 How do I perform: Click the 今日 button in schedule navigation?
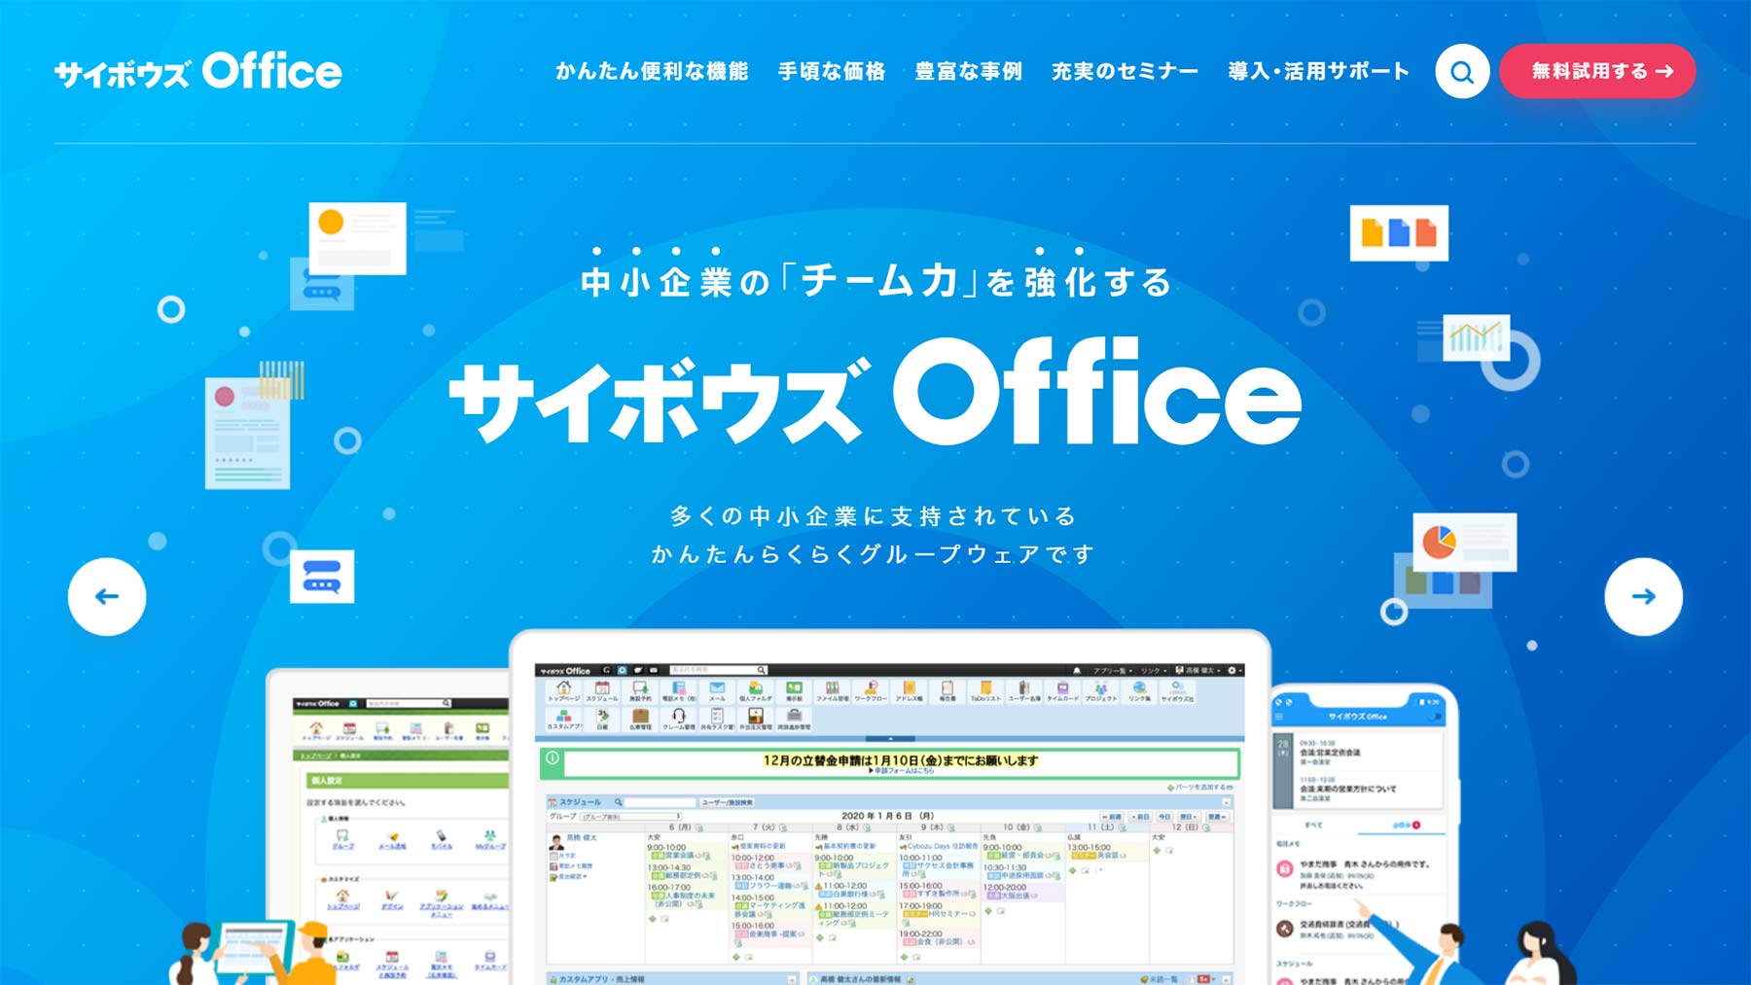pyautogui.click(x=1164, y=817)
